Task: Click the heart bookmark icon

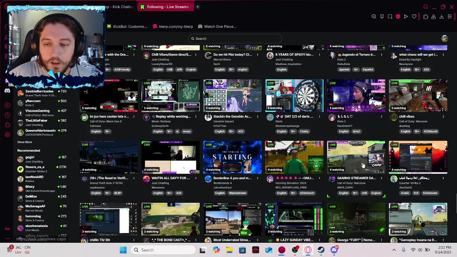Action: click(x=414, y=16)
